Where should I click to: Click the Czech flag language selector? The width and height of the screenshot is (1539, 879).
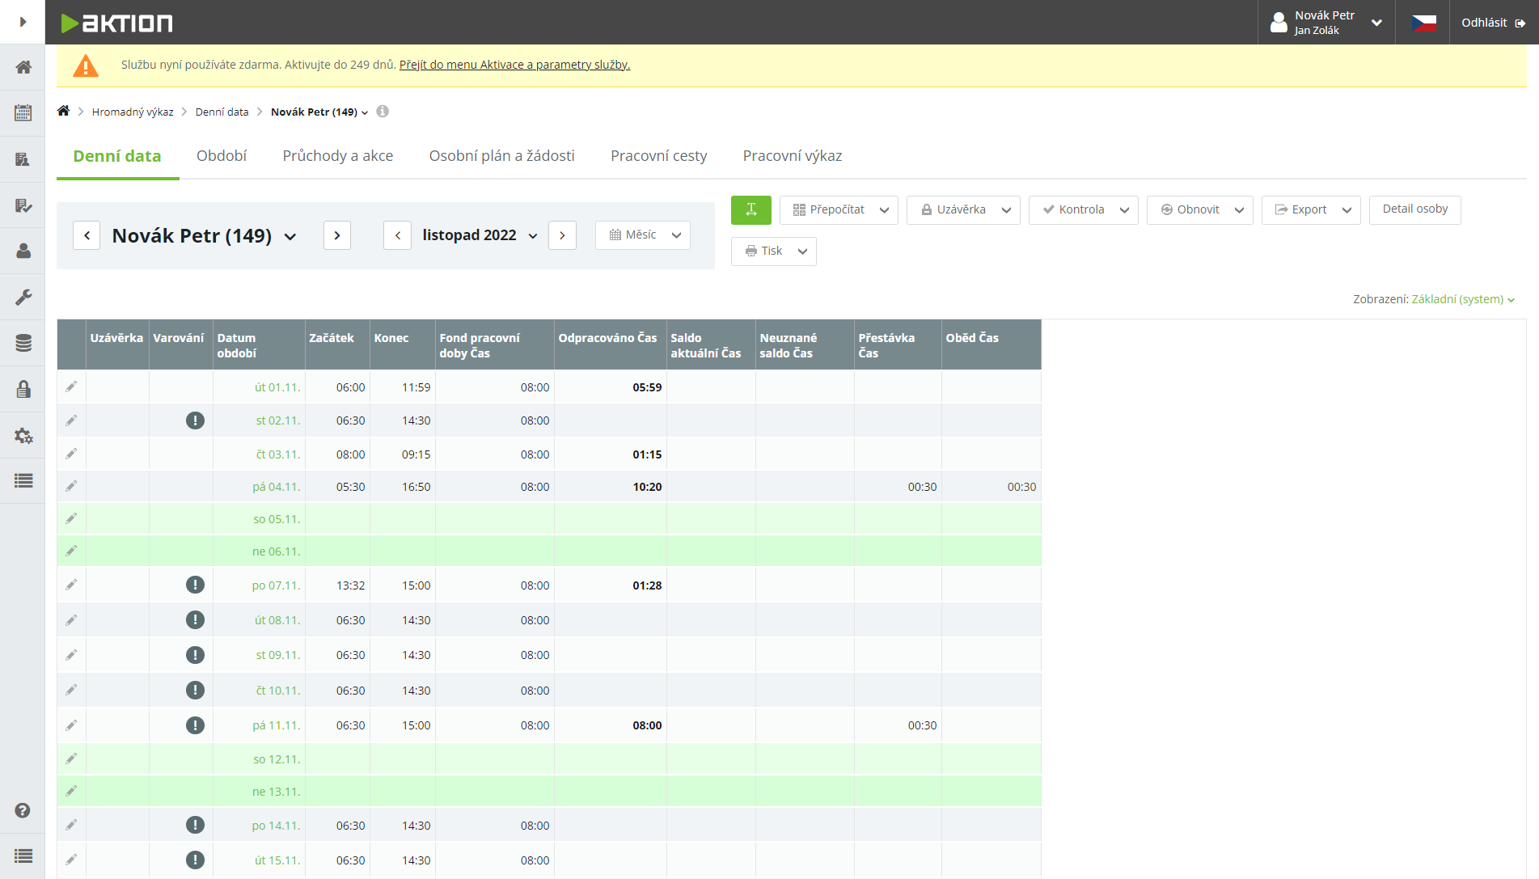pyautogui.click(x=1423, y=23)
